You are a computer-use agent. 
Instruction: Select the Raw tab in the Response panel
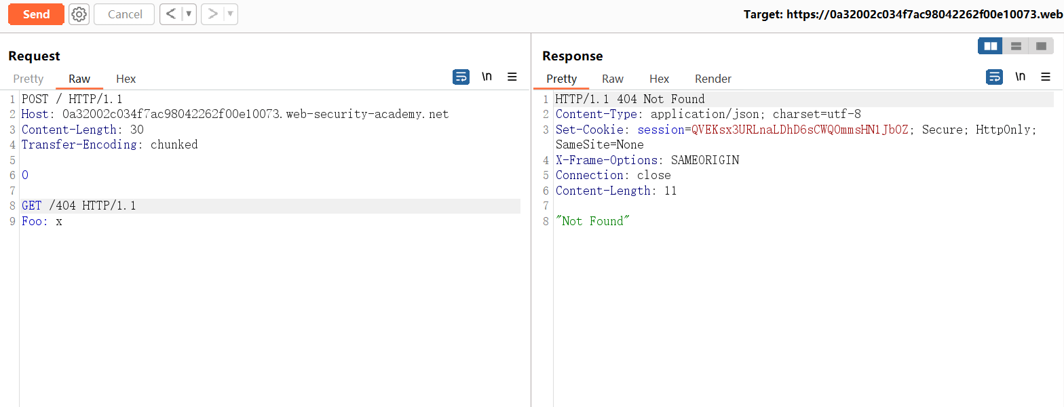tap(613, 79)
